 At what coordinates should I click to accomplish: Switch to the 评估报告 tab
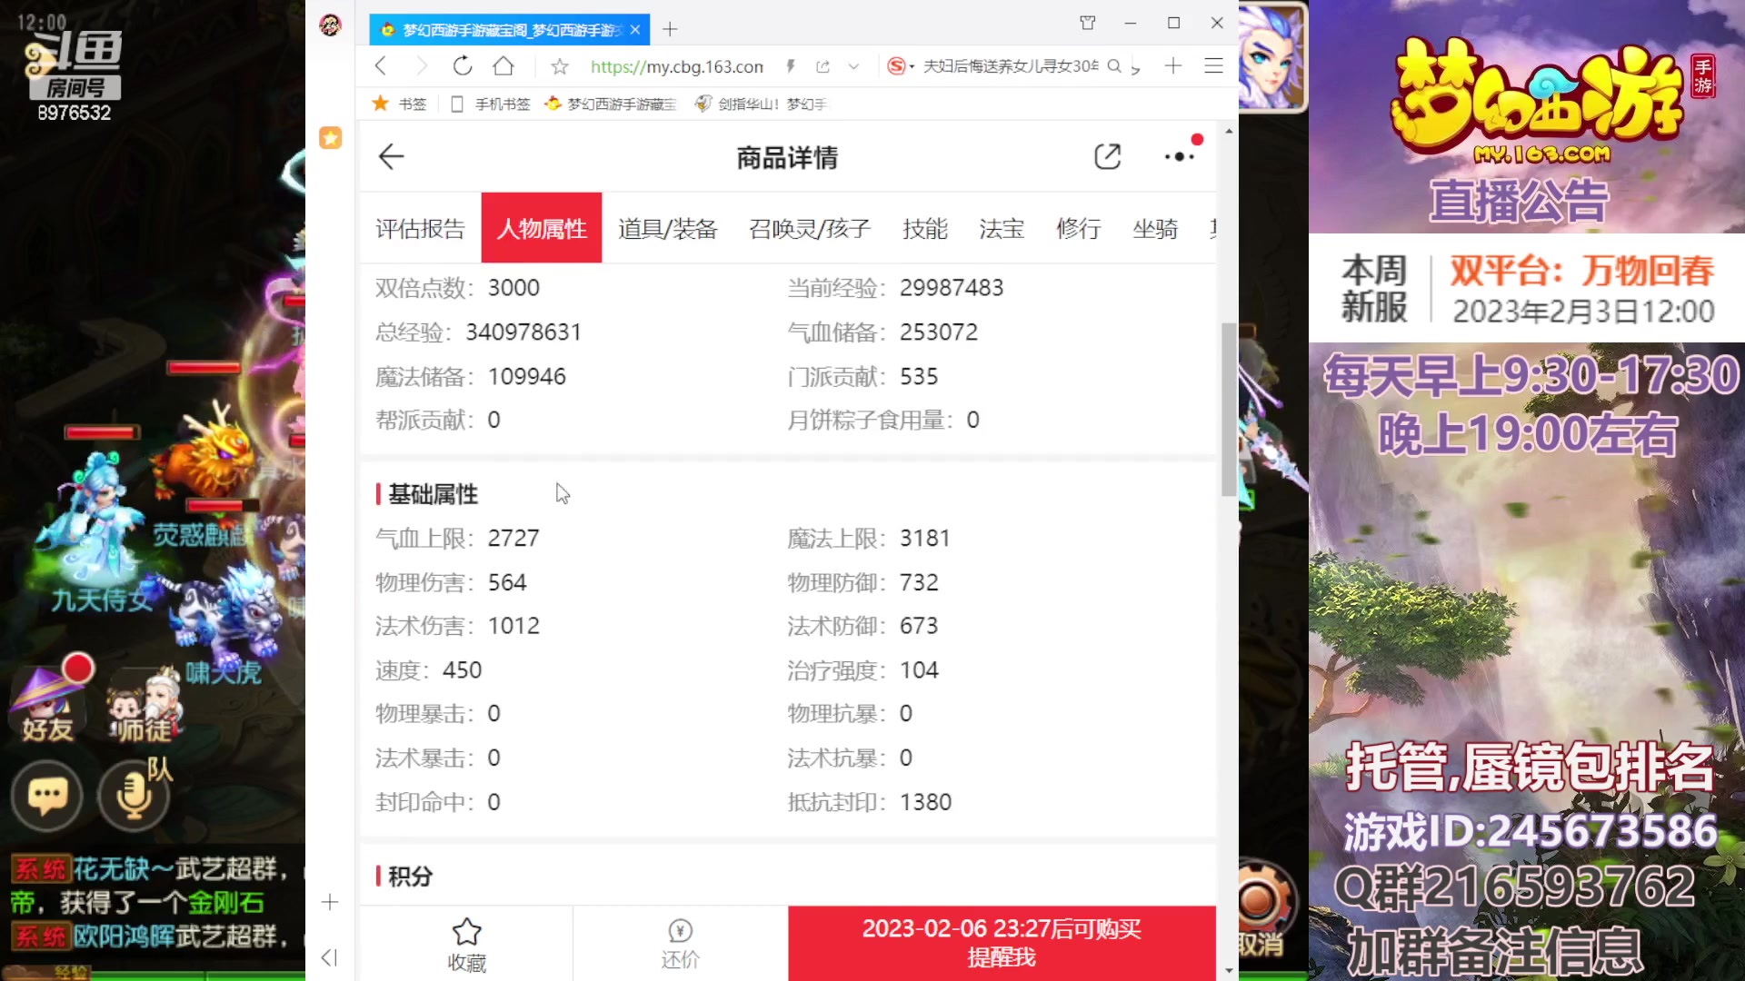click(x=420, y=229)
